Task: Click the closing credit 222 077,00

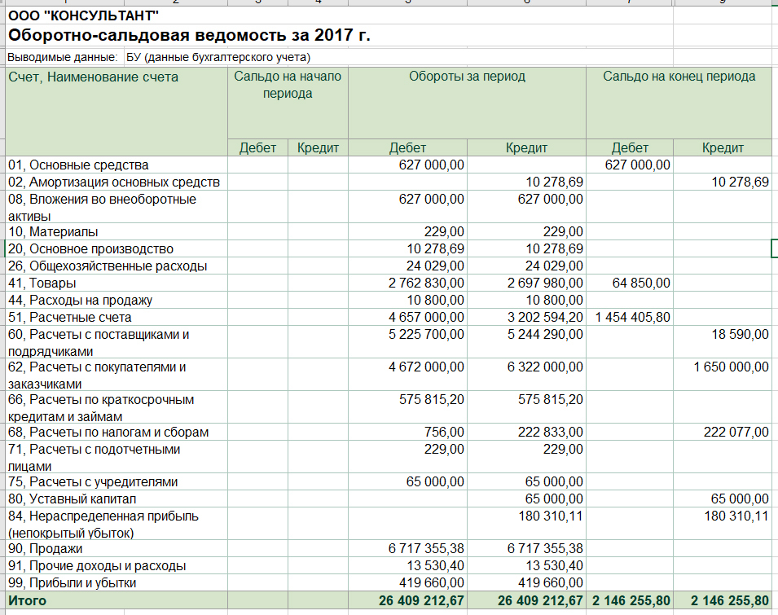Action: [736, 432]
